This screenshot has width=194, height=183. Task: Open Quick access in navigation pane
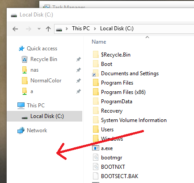(42, 49)
